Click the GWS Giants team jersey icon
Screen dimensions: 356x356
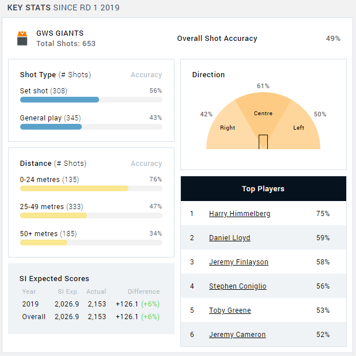[x=22, y=39]
